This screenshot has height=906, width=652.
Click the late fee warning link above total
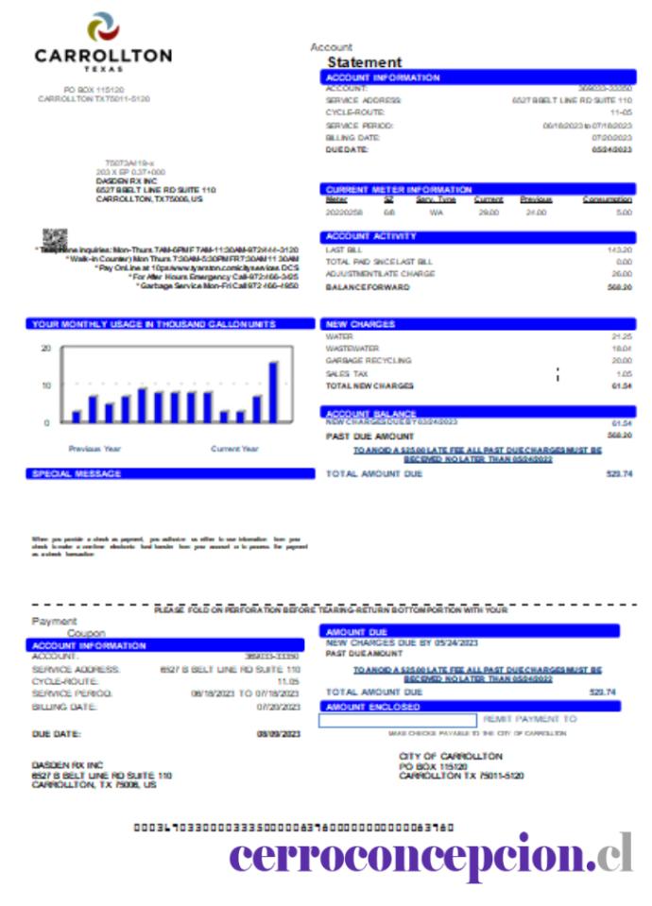click(x=477, y=454)
